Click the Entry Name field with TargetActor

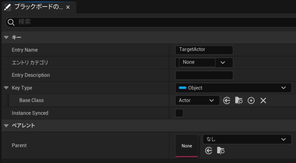pos(204,50)
